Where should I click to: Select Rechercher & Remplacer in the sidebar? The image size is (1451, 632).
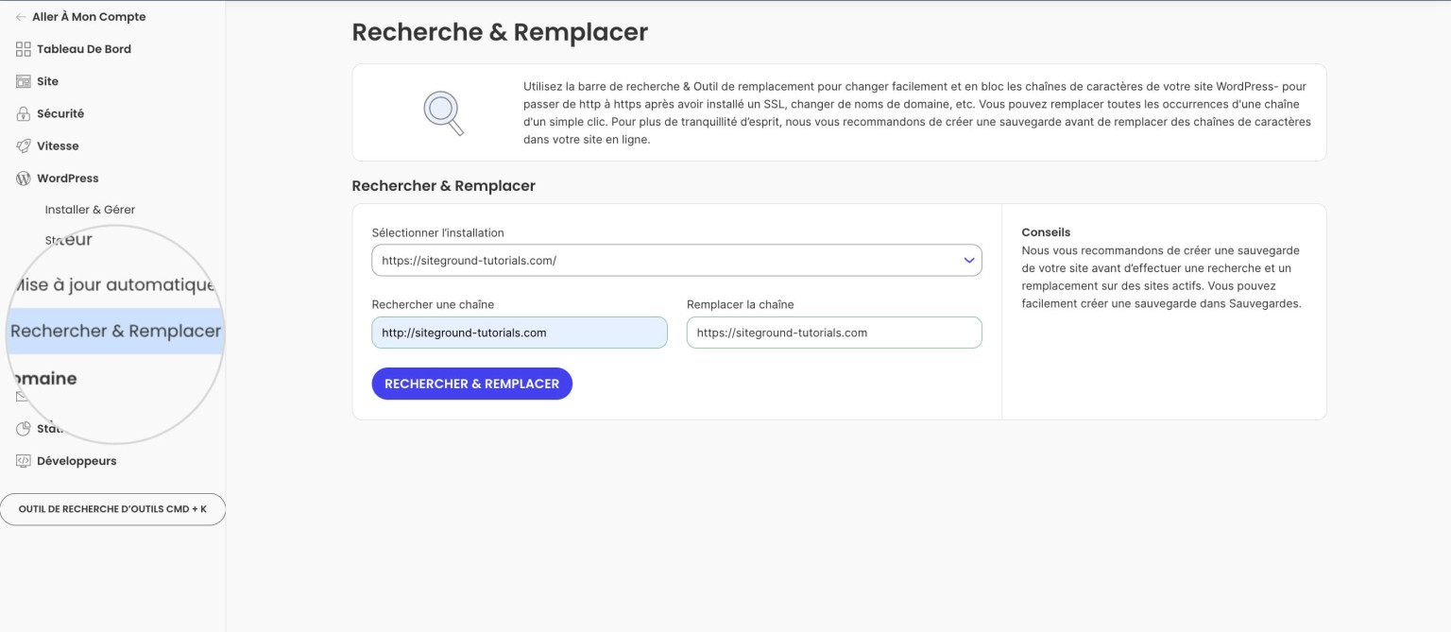coord(115,332)
